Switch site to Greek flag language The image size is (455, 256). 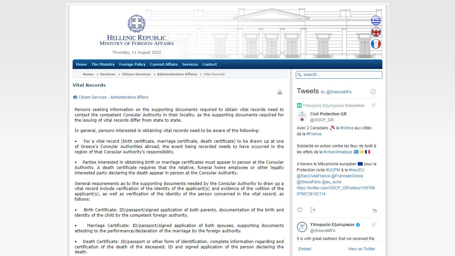376,21
